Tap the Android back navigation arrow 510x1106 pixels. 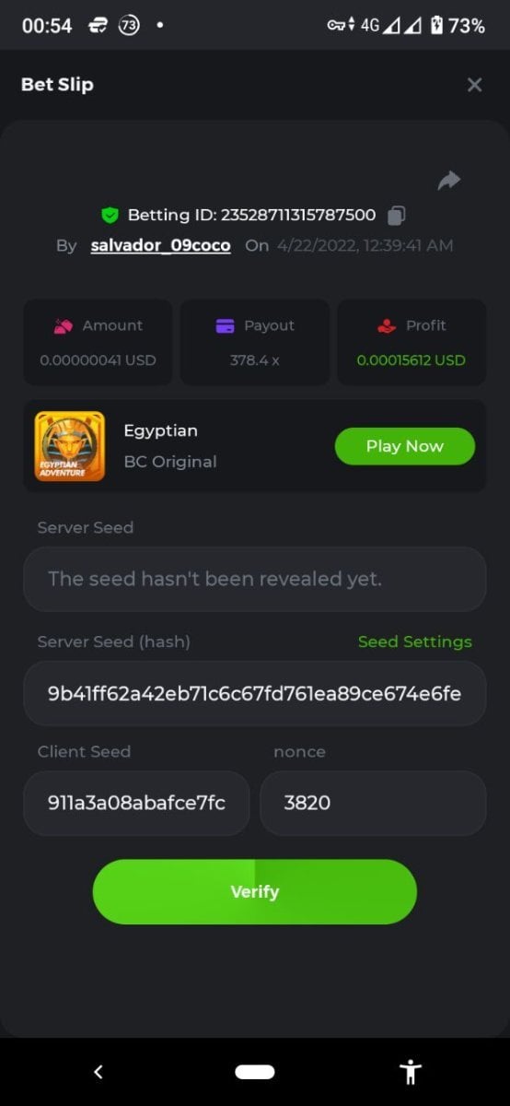tap(99, 1072)
